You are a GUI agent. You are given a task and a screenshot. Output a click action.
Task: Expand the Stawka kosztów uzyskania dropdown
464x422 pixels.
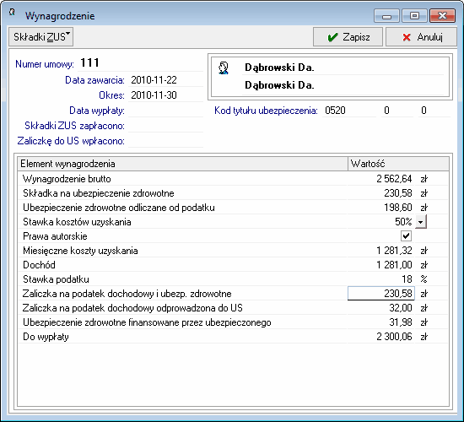coord(421,221)
